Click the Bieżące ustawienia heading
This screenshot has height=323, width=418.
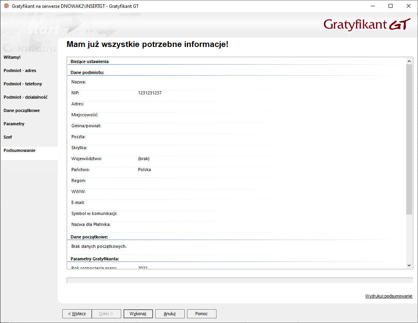pos(89,61)
